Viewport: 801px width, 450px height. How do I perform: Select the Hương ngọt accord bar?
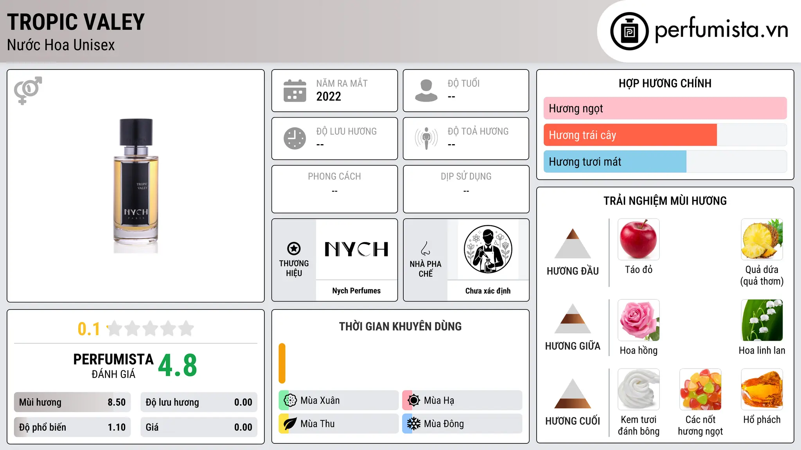(665, 108)
